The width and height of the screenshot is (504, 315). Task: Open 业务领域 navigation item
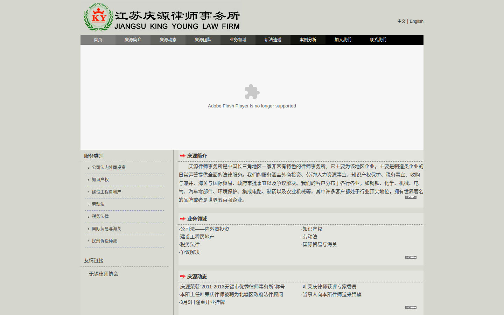pos(238,40)
